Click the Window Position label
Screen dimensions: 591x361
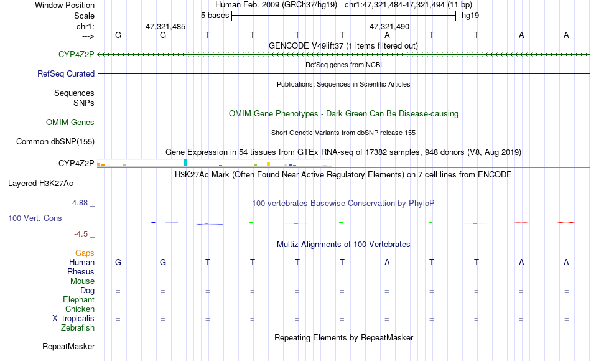[65, 5]
